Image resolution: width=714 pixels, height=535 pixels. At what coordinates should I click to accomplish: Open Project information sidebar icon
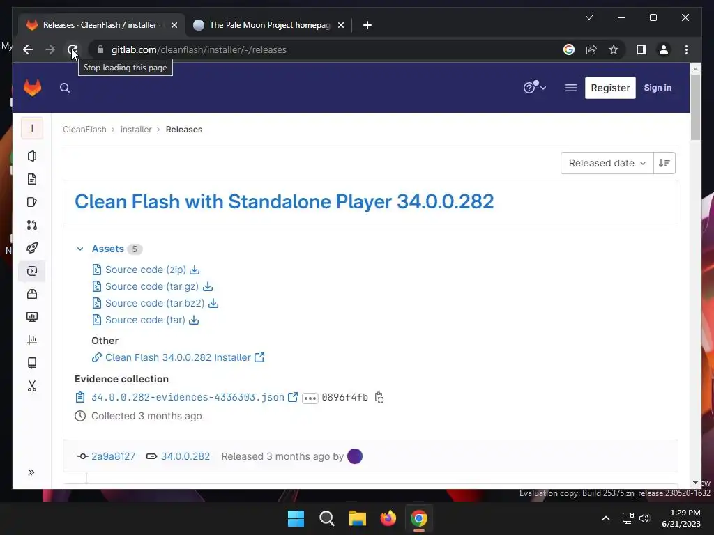[32, 156]
